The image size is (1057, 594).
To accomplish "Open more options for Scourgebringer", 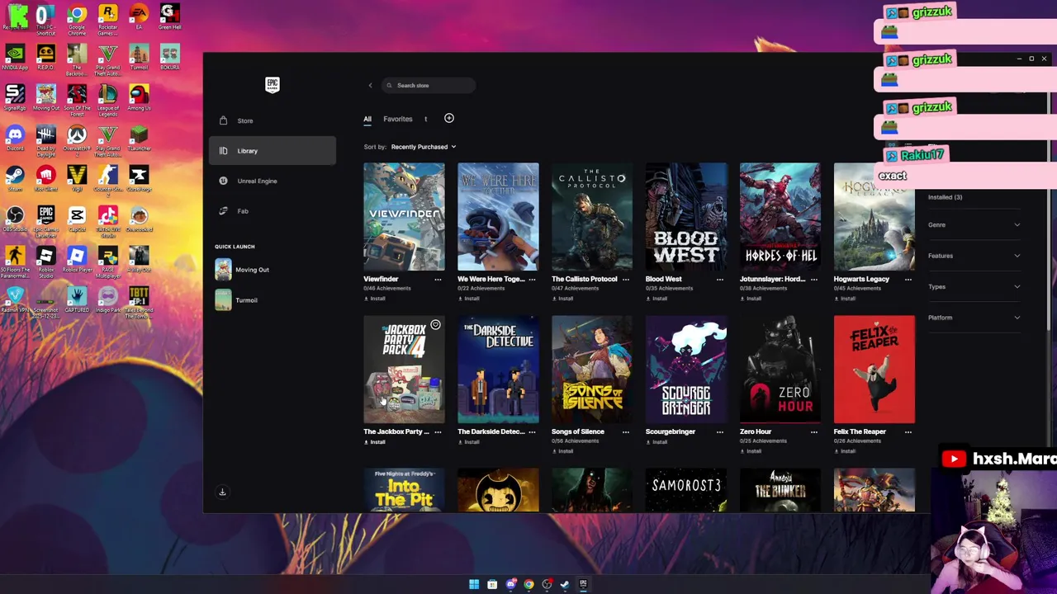I will (x=720, y=432).
